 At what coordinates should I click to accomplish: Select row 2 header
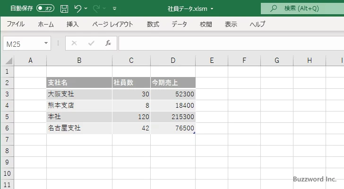tap(7, 83)
